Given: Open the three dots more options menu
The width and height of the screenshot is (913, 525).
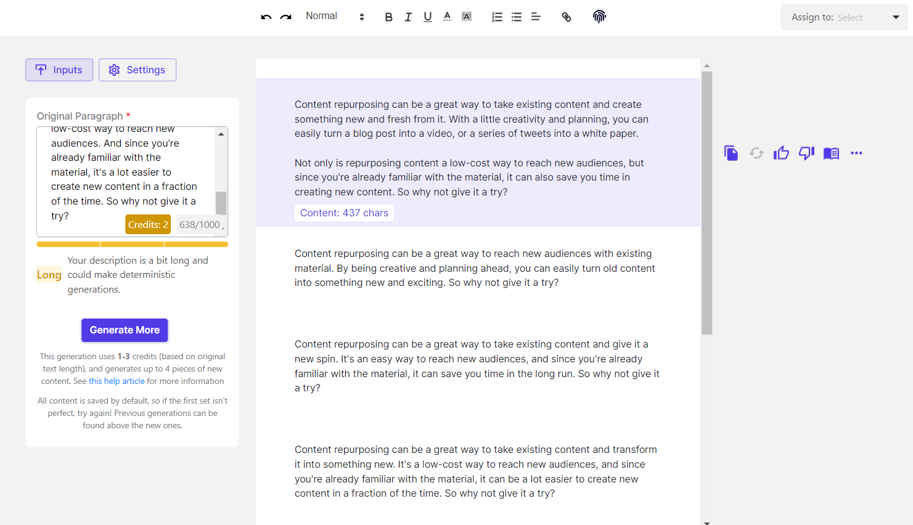Looking at the screenshot, I should 856,153.
